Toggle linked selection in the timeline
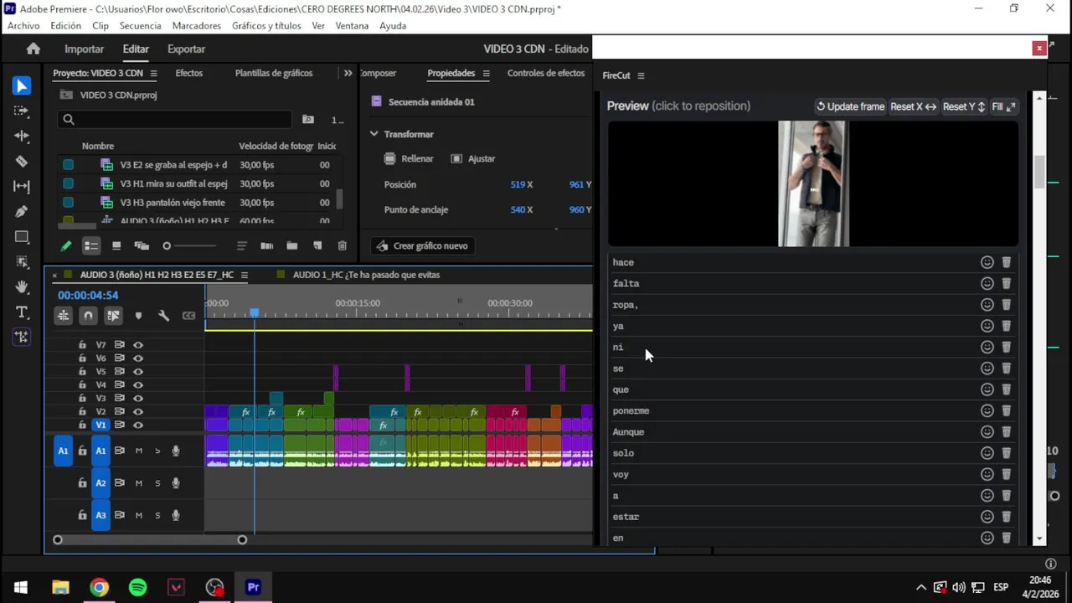The height and width of the screenshot is (603, 1072). pyautogui.click(x=113, y=316)
